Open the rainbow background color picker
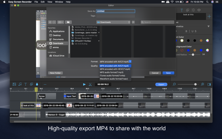 click(x=207, y=50)
